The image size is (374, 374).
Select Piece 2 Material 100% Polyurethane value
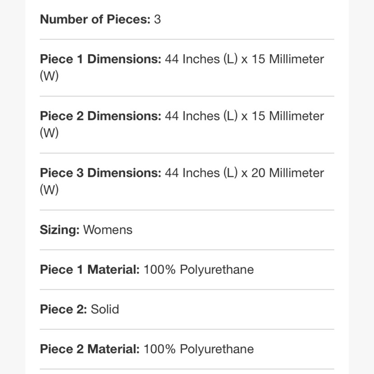coord(199,349)
